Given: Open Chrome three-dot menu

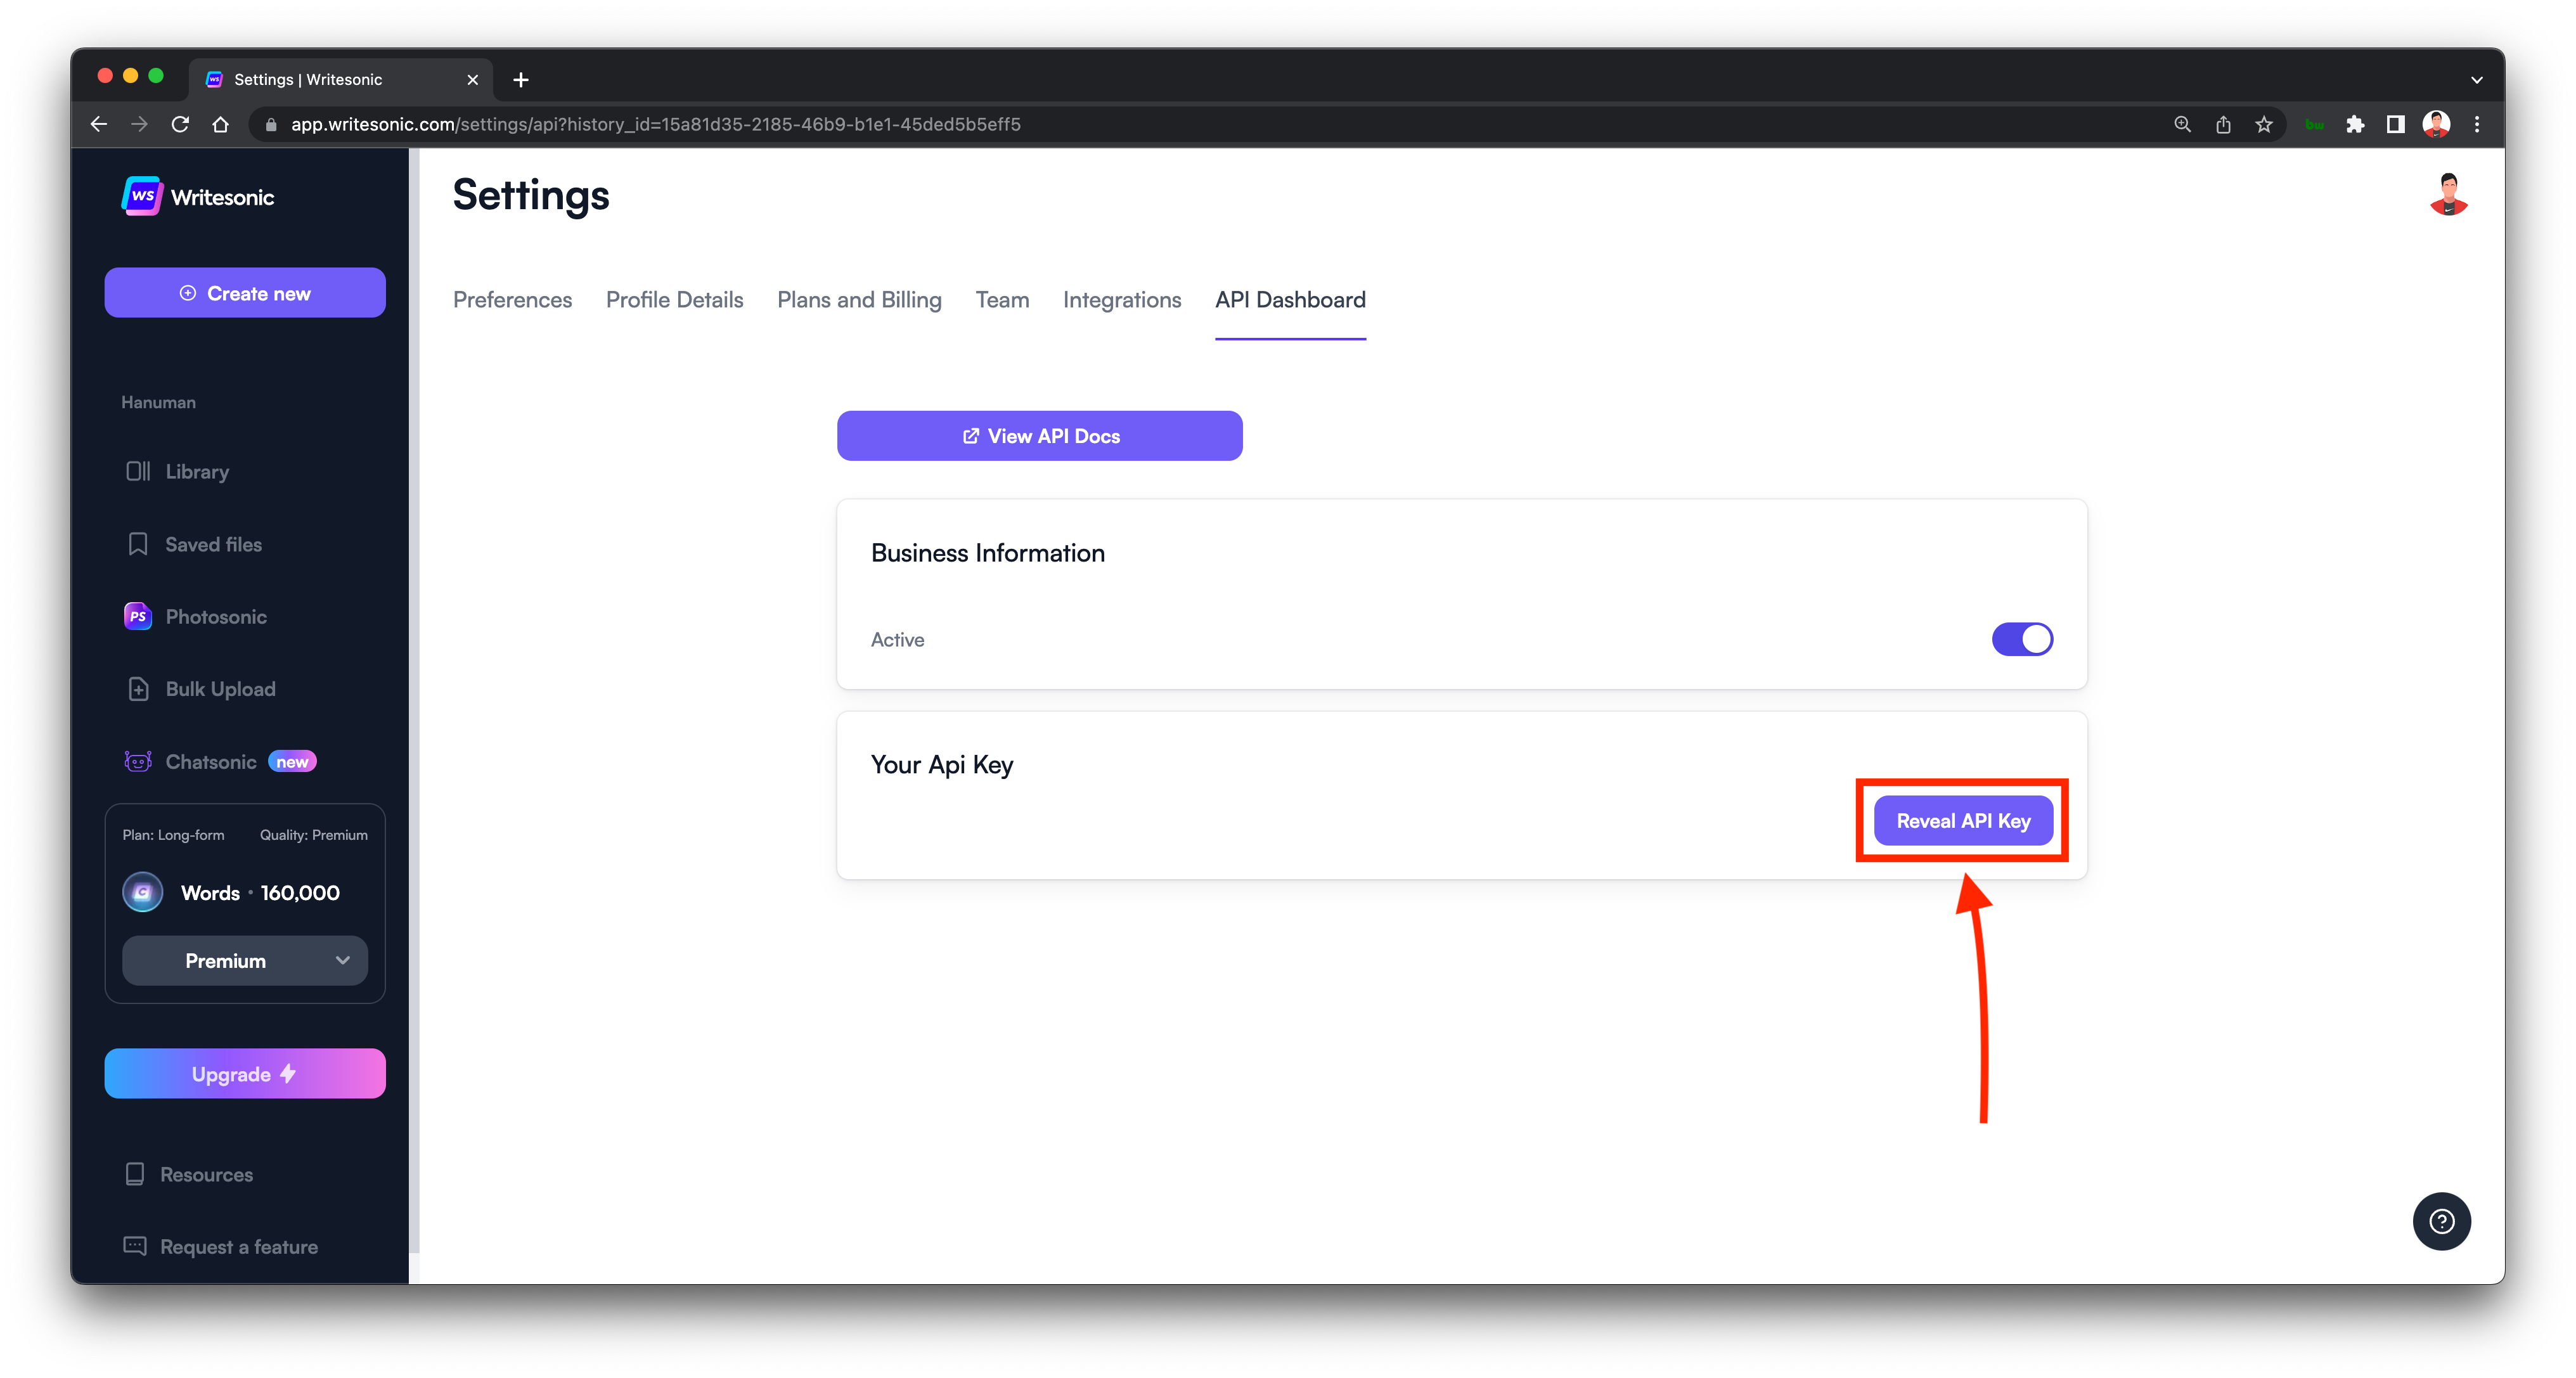Looking at the screenshot, I should [x=2477, y=124].
